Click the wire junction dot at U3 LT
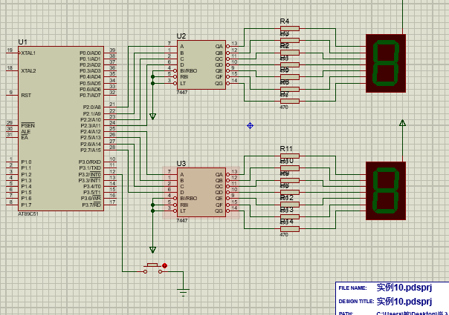The height and width of the screenshot is (315, 449). (152, 210)
